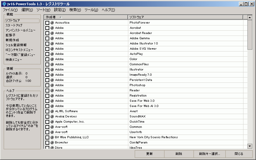256x160 pixels.
Task: Open the 選択 menu
Action: [x=27, y=10]
